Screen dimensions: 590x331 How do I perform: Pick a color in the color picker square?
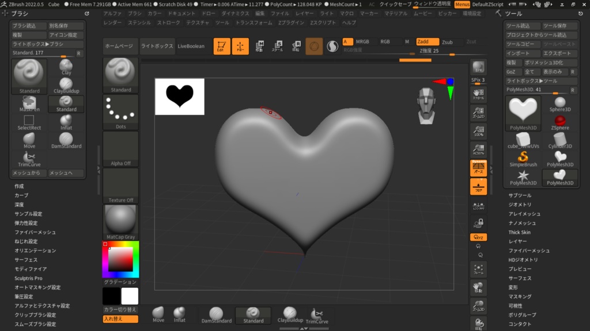120,259
